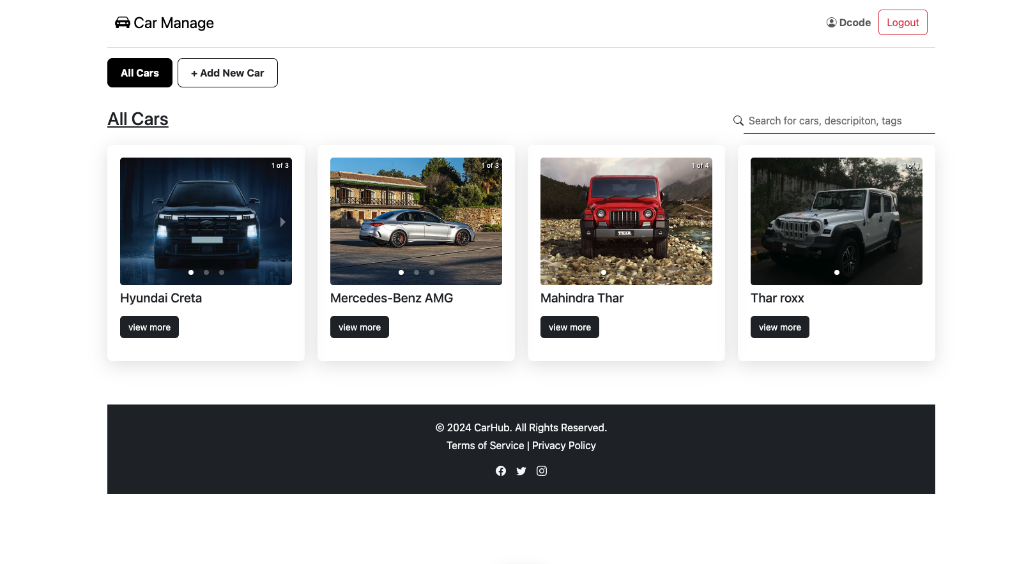Open the Add New Car tab
This screenshot has width=1026, height=564.
coord(227,73)
